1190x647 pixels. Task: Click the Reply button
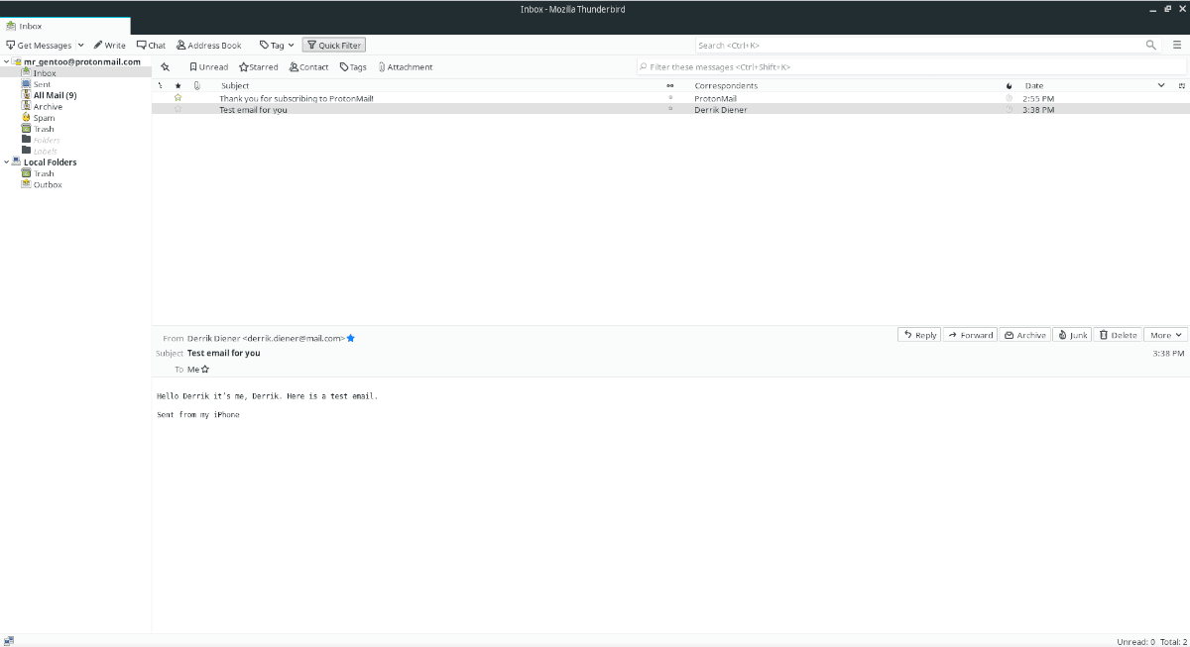click(x=918, y=334)
